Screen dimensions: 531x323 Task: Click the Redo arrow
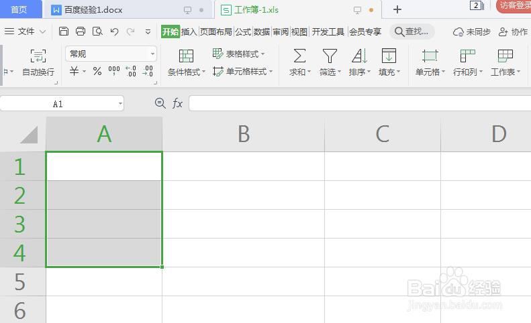coord(130,31)
